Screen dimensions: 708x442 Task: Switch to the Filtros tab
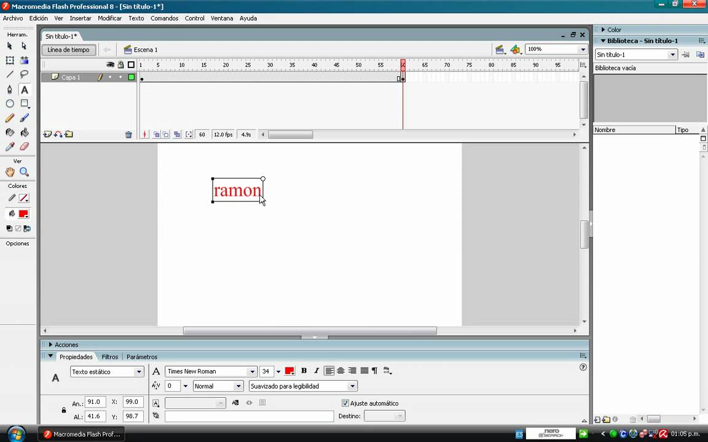pos(110,357)
